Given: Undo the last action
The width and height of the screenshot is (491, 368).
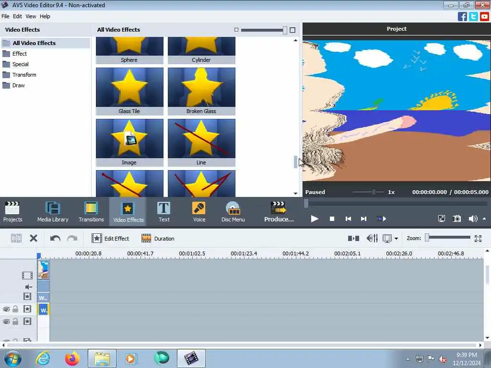Looking at the screenshot, I should (x=55, y=239).
